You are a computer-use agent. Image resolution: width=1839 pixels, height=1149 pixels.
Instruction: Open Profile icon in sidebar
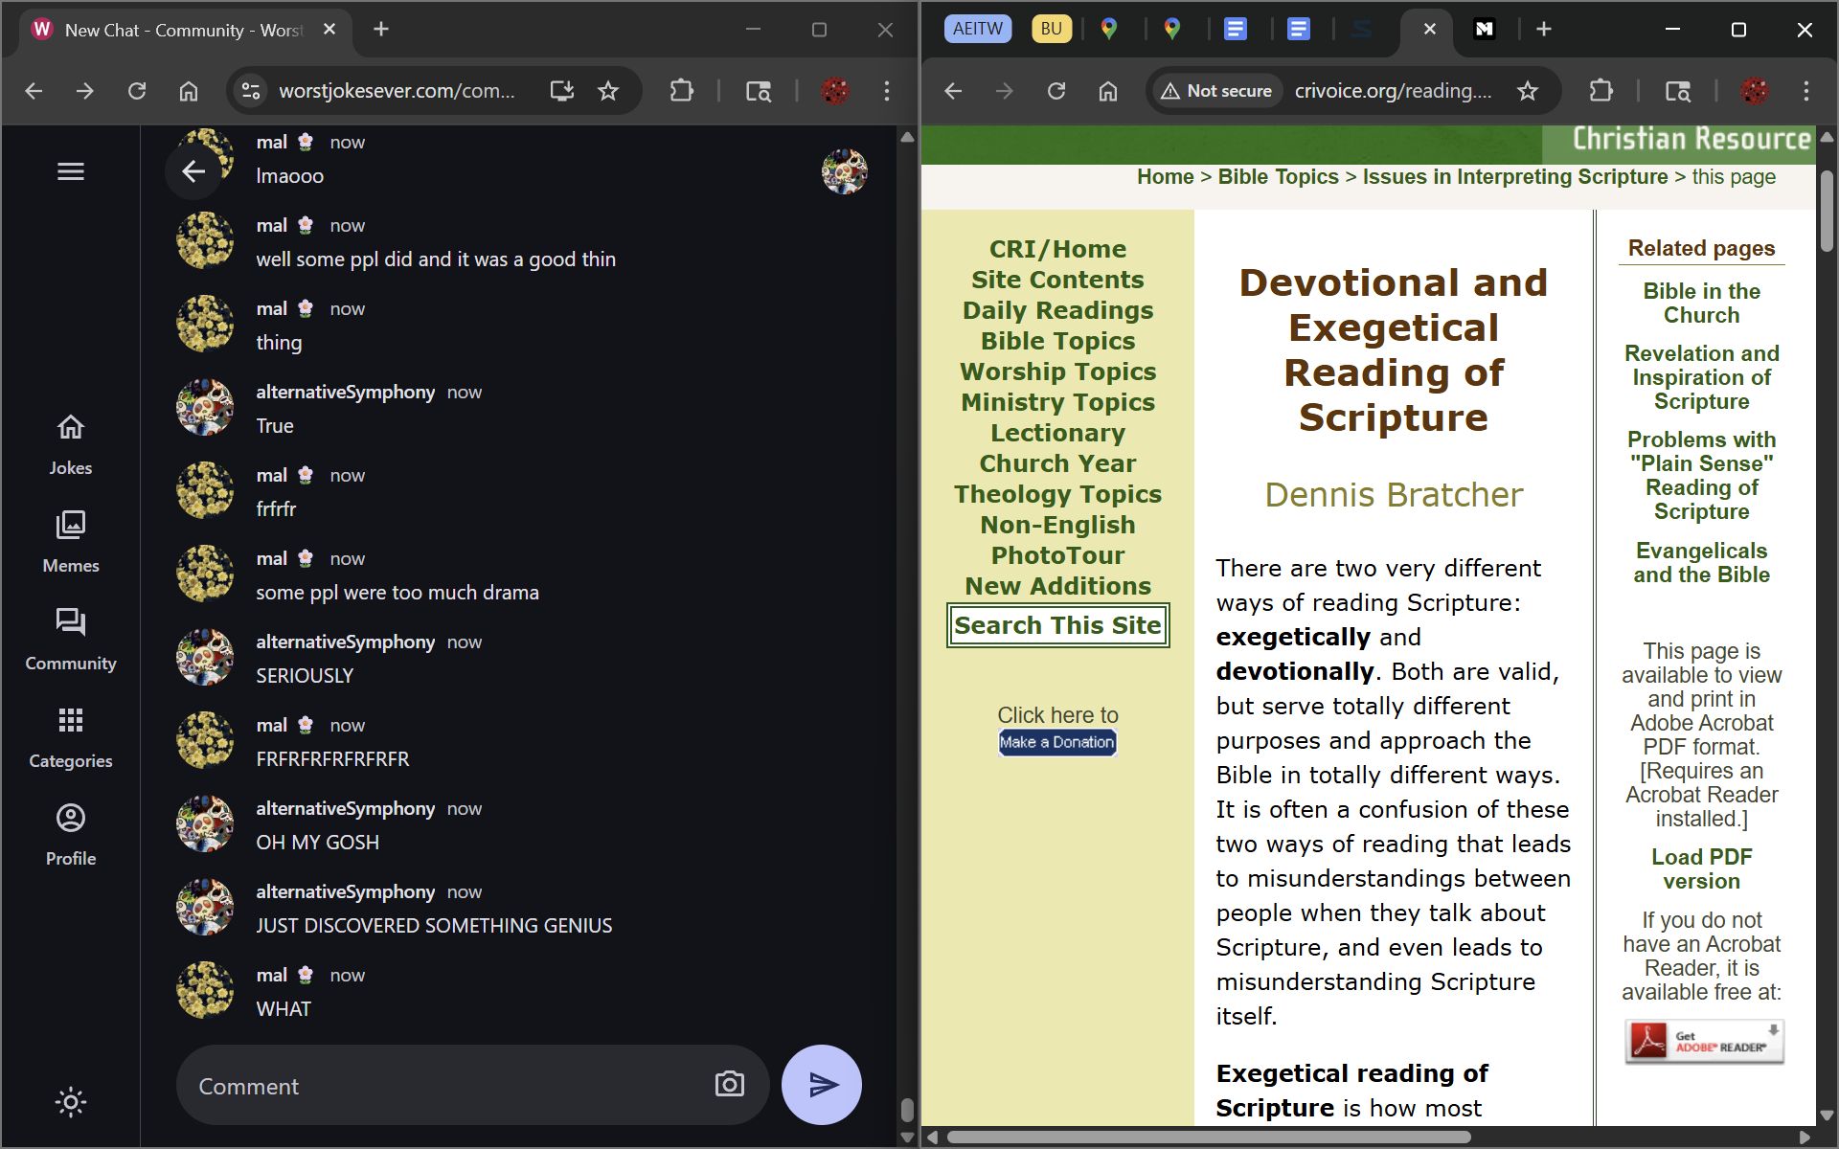coord(71,818)
